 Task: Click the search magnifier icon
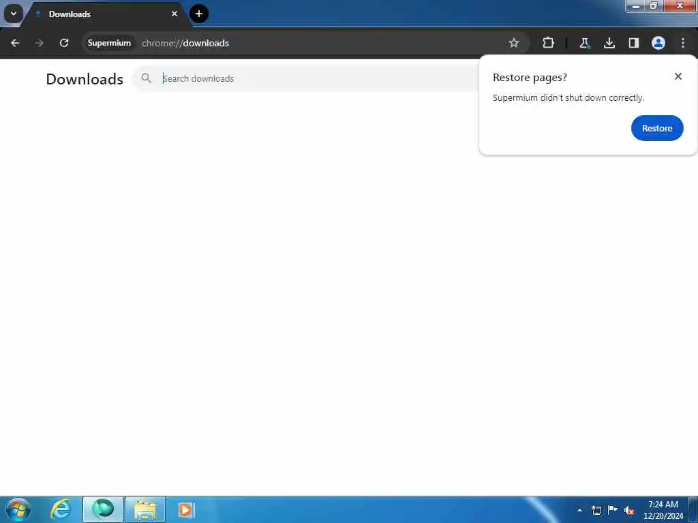(x=146, y=78)
